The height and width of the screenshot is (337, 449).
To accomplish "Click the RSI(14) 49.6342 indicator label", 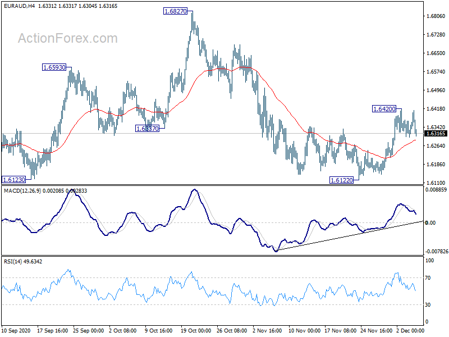I will click(23, 261).
